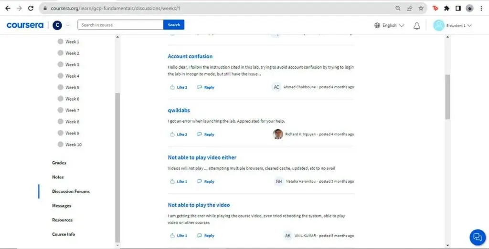Viewport: 489px width, 249px height.
Task: Click the globe language icon
Action: point(377,25)
